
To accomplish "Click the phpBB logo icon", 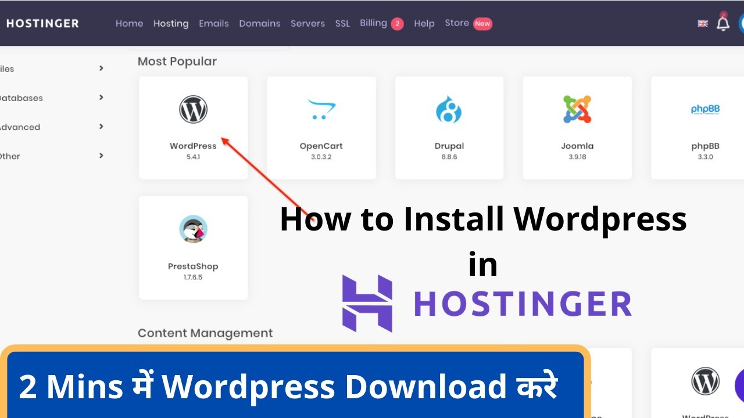I will coord(705,109).
